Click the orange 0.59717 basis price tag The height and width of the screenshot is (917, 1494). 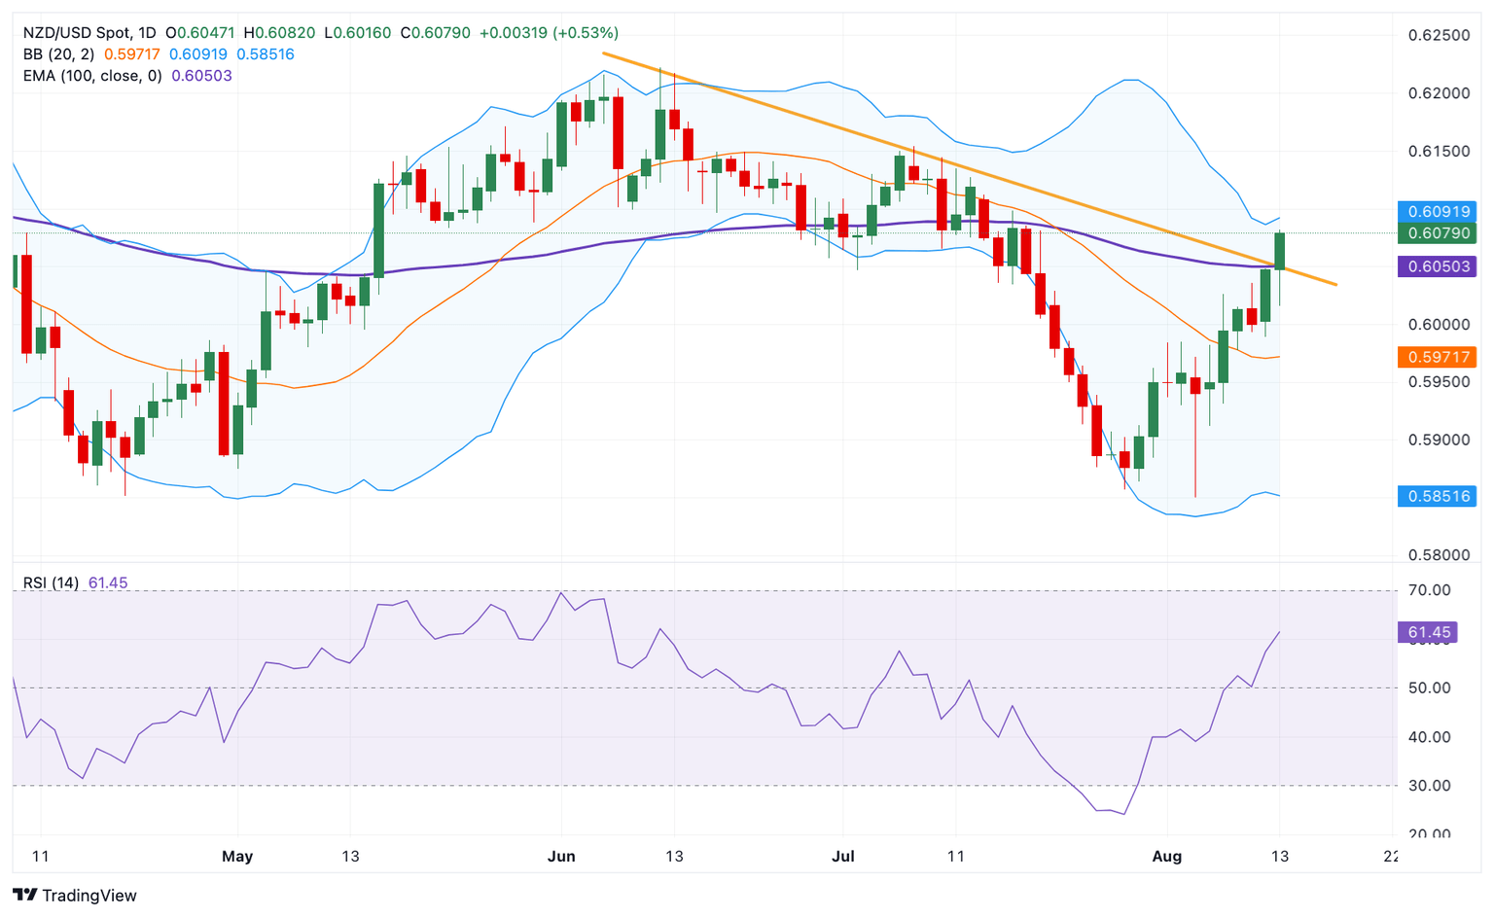(1437, 357)
